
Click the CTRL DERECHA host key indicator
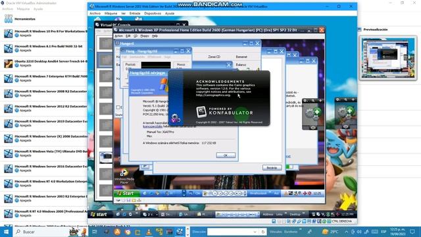click(342, 221)
